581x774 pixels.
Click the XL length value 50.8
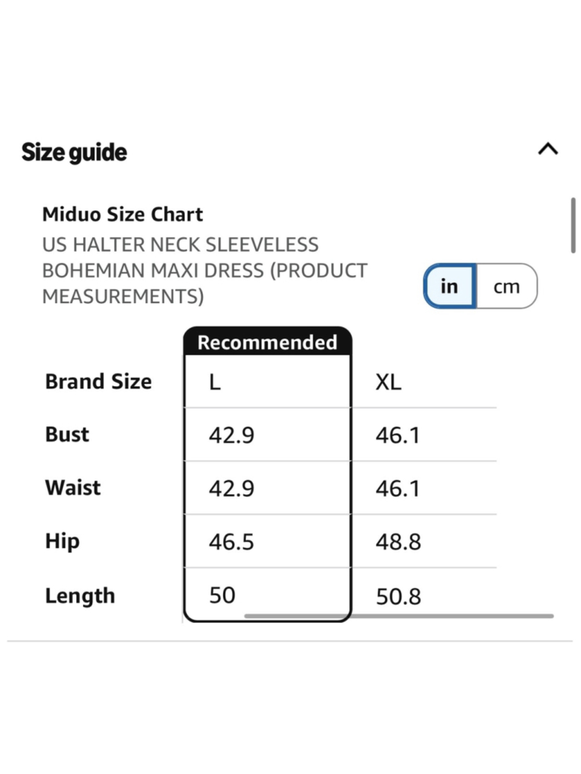tap(399, 596)
